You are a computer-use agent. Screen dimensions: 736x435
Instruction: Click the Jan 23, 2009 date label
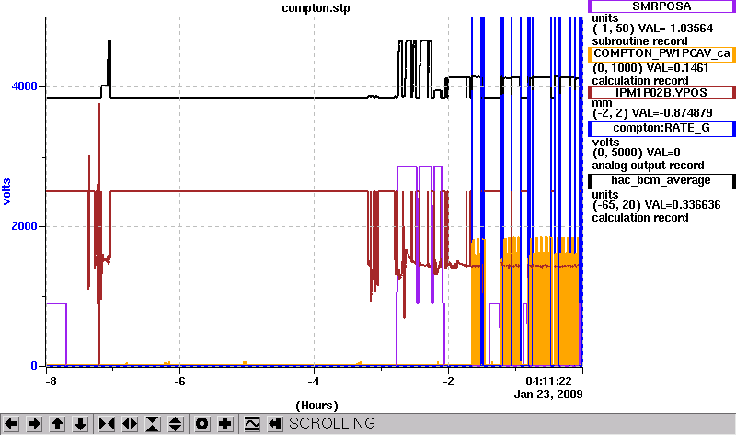coord(548,394)
